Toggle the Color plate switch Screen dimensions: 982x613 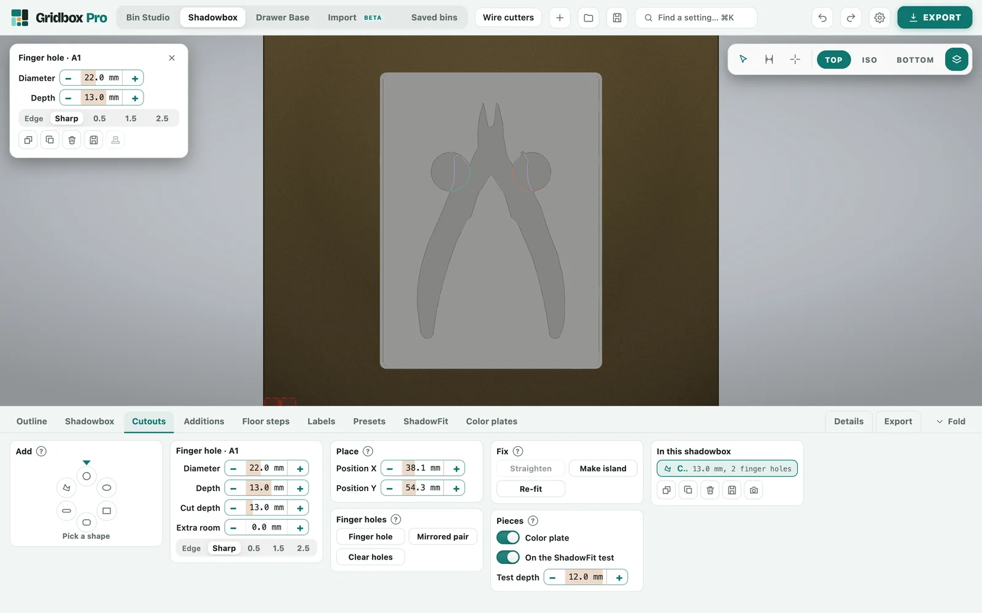click(x=508, y=538)
